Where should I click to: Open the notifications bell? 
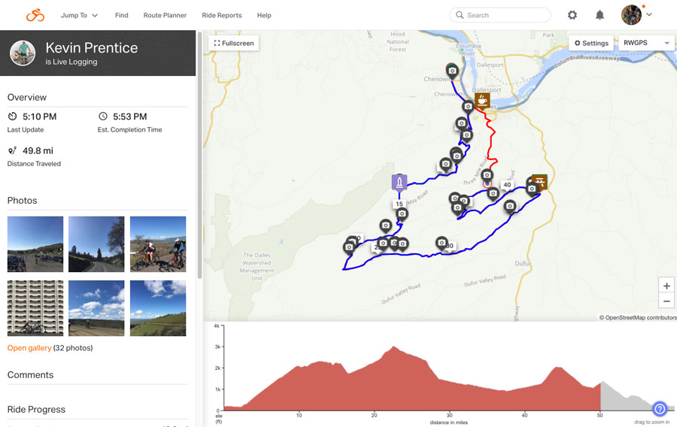point(600,15)
